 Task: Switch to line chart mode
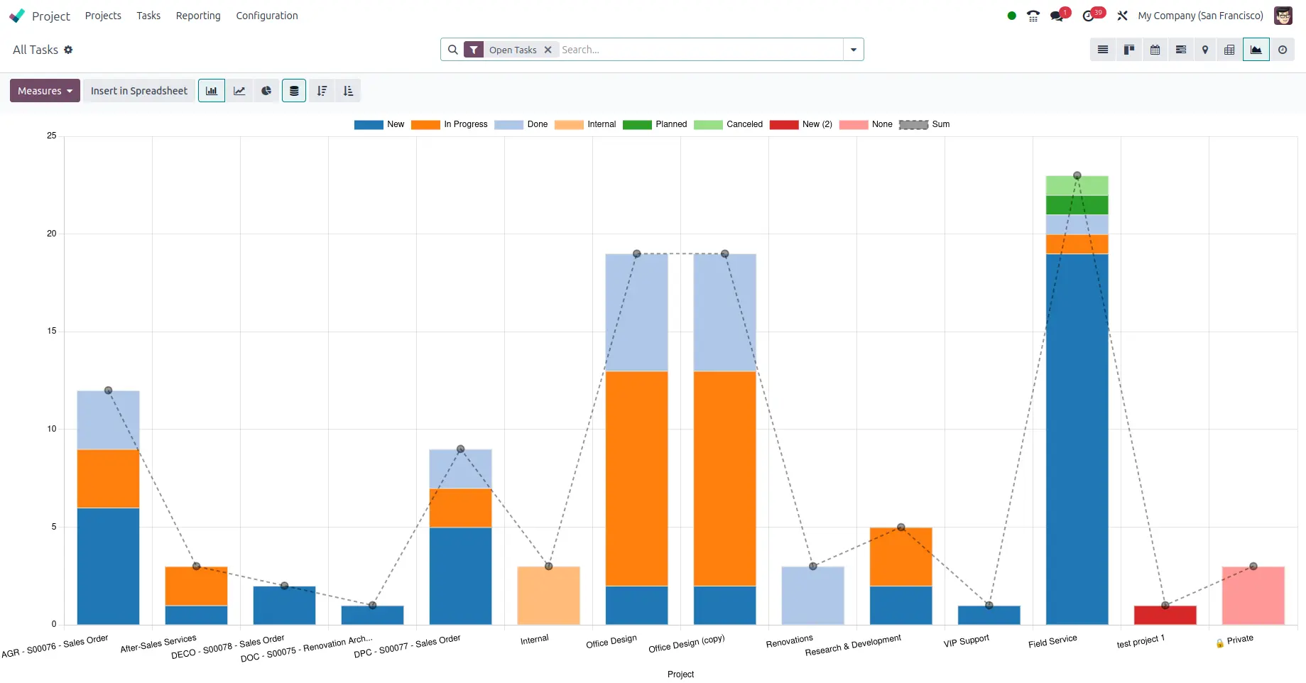(x=239, y=91)
